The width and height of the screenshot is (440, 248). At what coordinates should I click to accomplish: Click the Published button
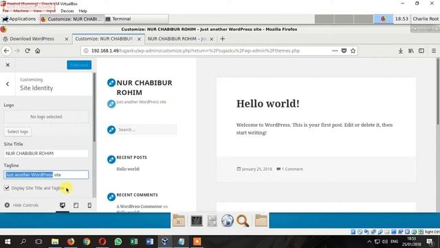[79, 65]
